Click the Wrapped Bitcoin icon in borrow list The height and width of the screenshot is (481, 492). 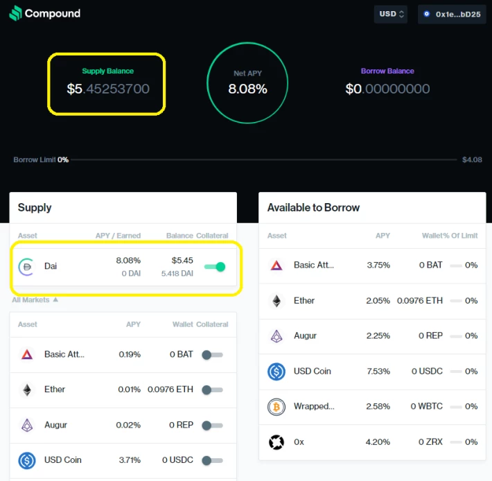[x=276, y=407]
